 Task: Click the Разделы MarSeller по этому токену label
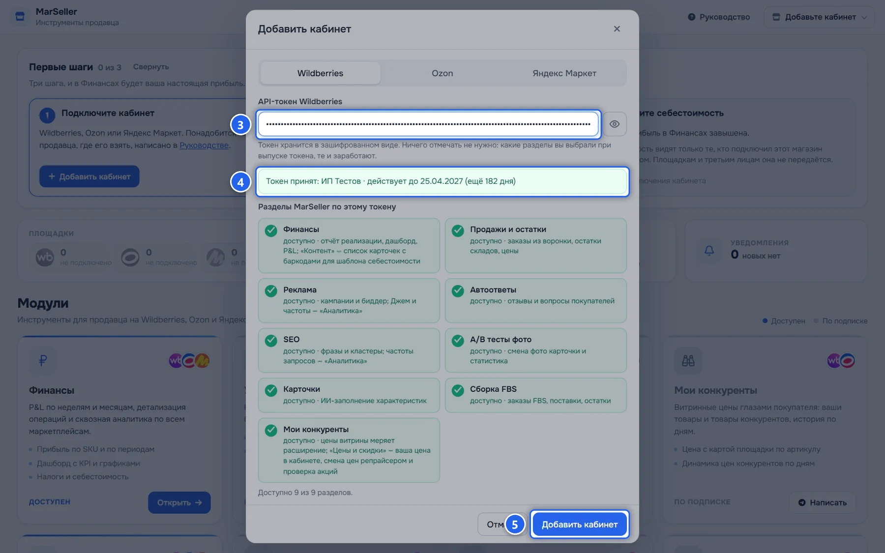[327, 207]
